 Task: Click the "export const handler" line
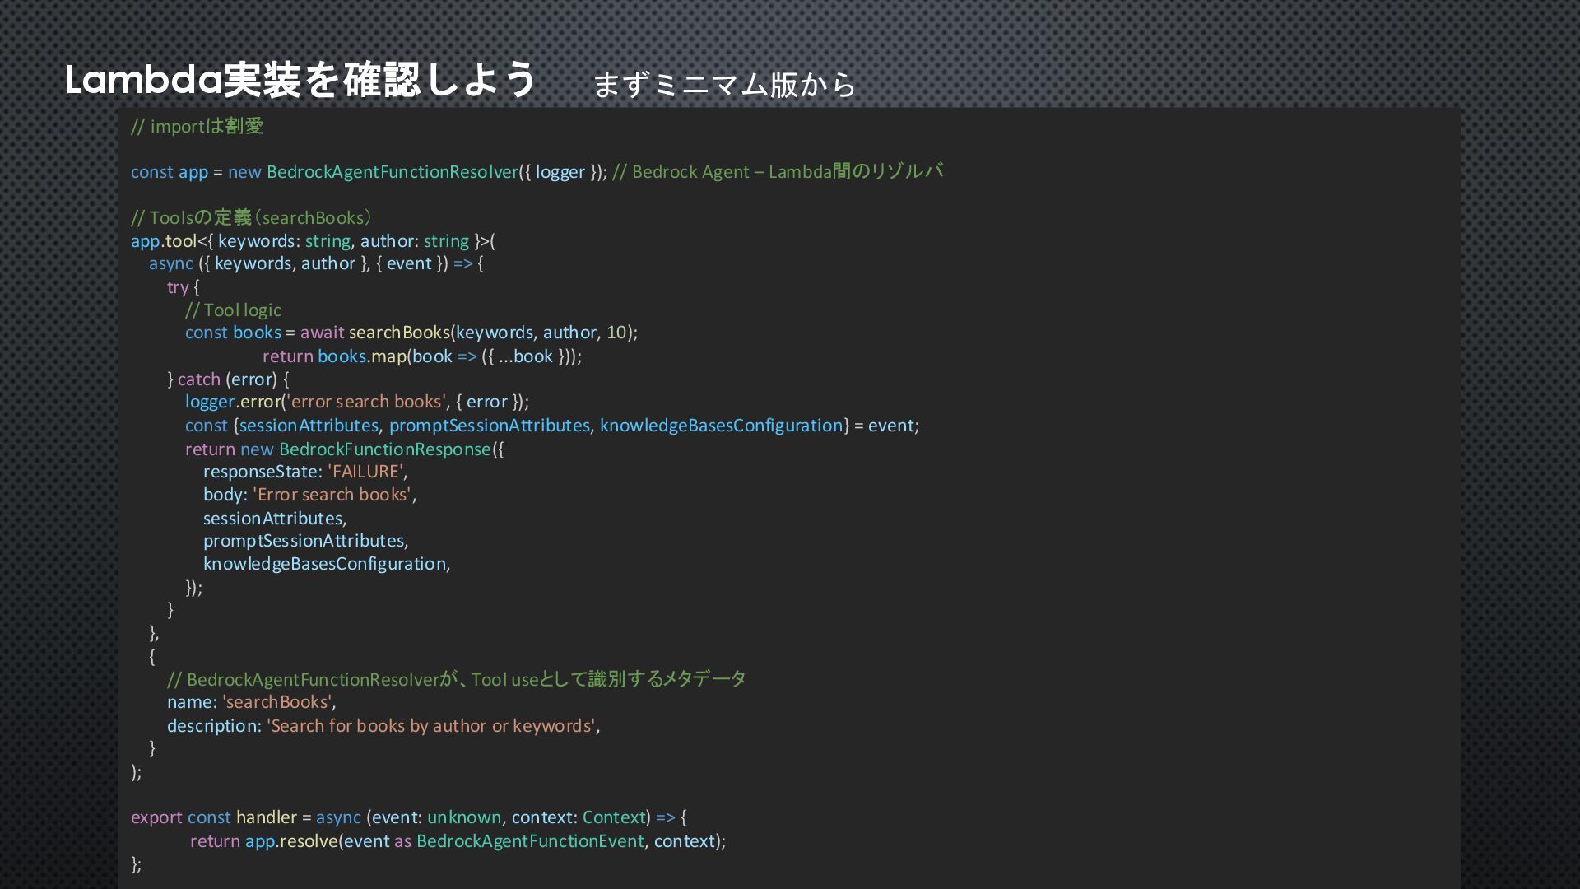tap(409, 817)
